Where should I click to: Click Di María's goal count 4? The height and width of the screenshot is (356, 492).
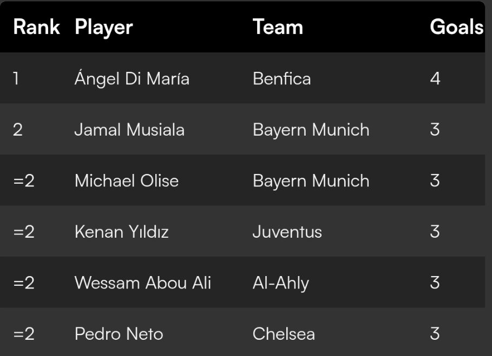pos(435,78)
